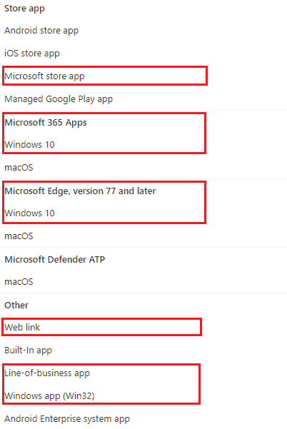This screenshot has height=429, width=287.
Task: Click the Other group heading
Action: click(16, 305)
